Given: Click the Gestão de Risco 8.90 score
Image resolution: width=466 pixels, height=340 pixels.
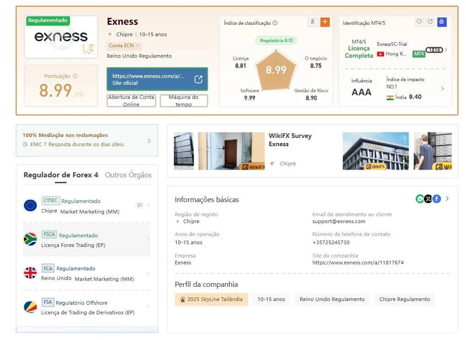Looking at the screenshot, I should tap(311, 94).
